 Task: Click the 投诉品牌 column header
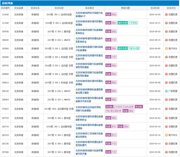(19, 8)
